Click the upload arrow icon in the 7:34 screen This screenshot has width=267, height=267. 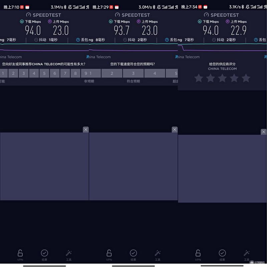point(228,21)
